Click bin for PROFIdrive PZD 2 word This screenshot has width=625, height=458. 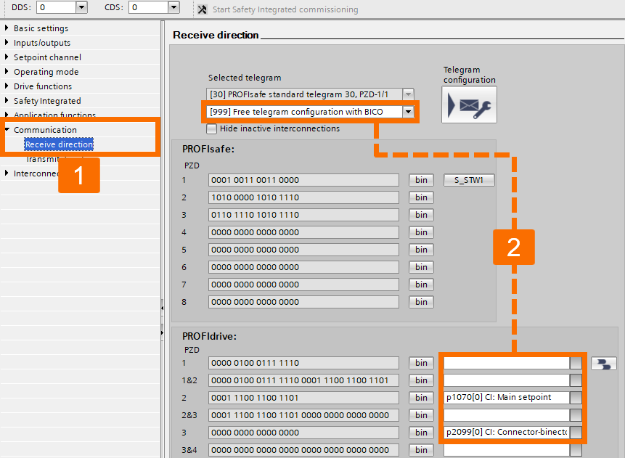pos(421,397)
